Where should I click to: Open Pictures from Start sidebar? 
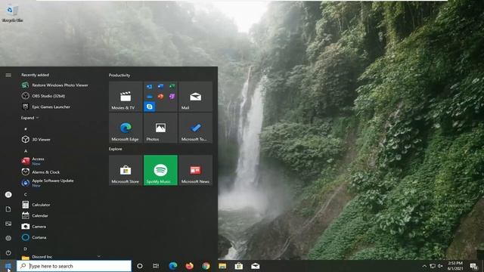coord(8,224)
